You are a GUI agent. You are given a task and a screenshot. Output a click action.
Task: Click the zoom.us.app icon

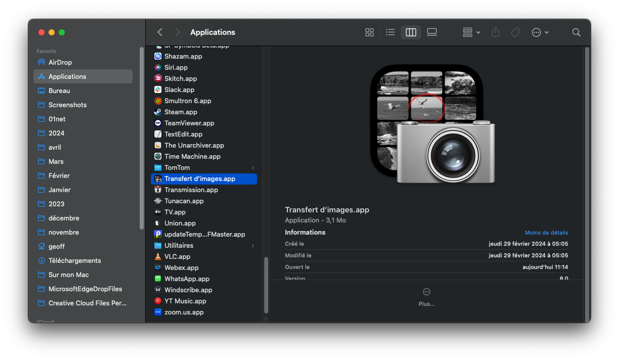158,312
